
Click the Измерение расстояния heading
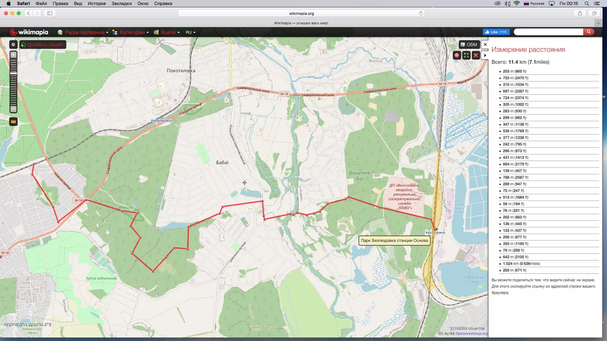(528, 49)
